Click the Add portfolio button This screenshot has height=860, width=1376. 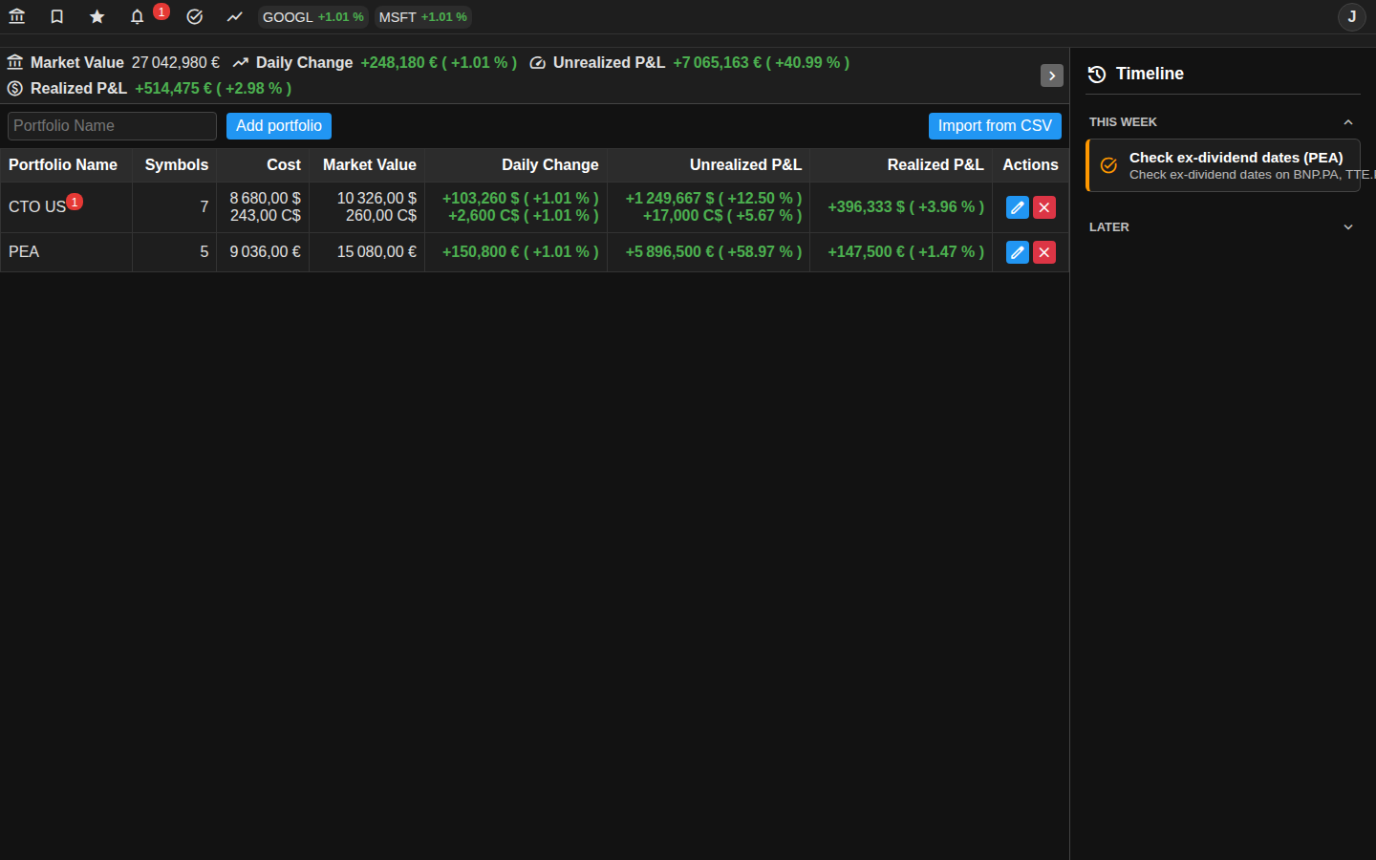click(279, 126)
